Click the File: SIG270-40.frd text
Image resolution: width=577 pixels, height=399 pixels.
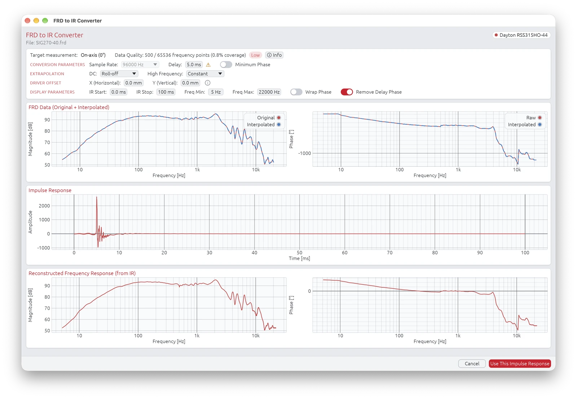46,43
